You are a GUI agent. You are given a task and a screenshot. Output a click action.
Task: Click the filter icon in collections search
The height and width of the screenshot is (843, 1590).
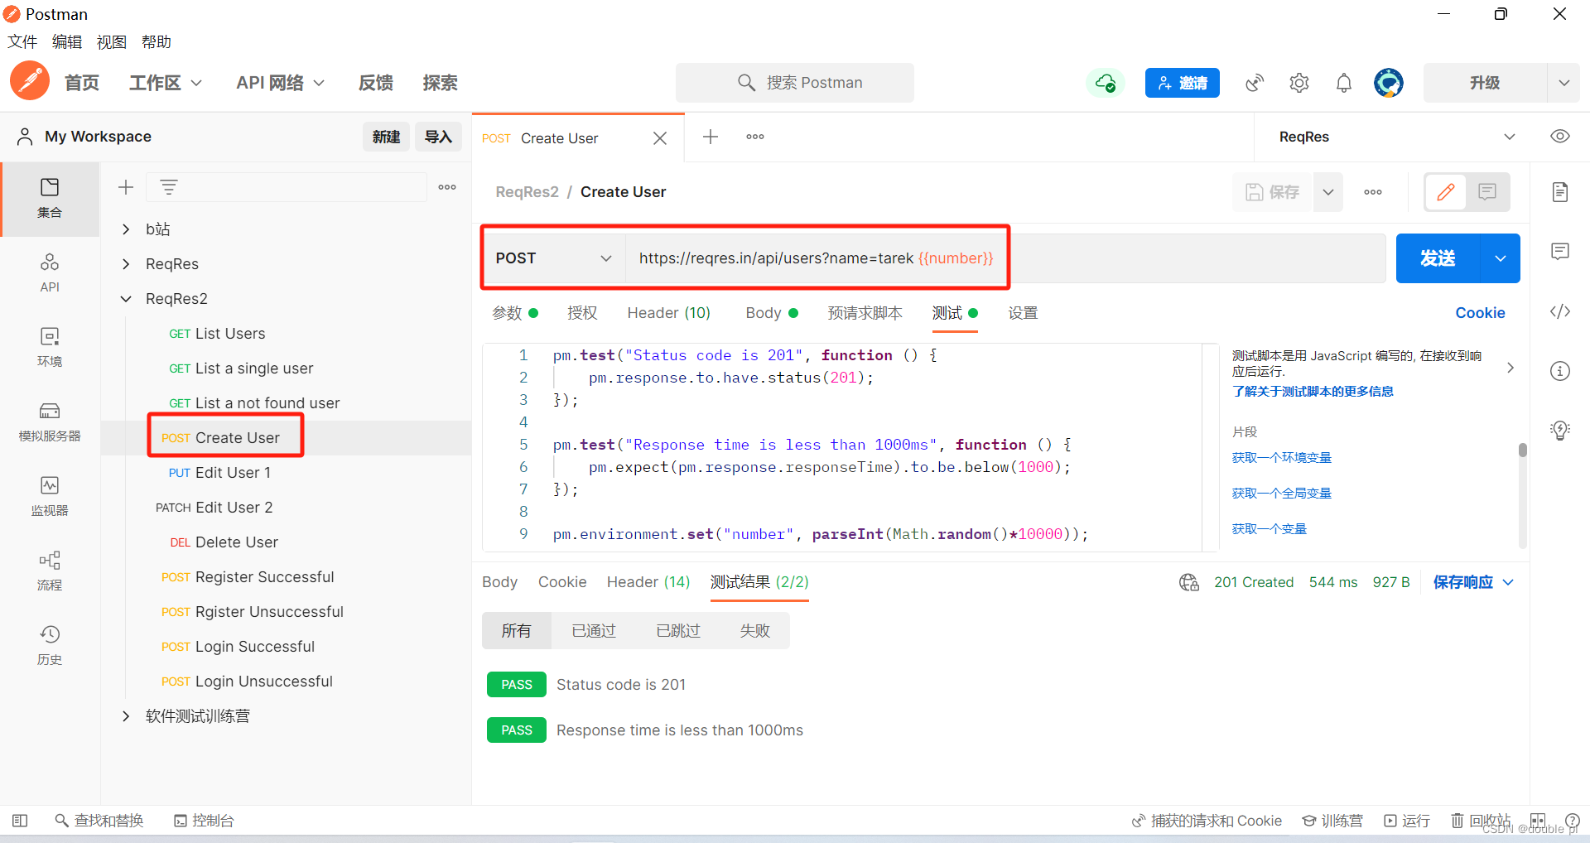pos(169,187)
